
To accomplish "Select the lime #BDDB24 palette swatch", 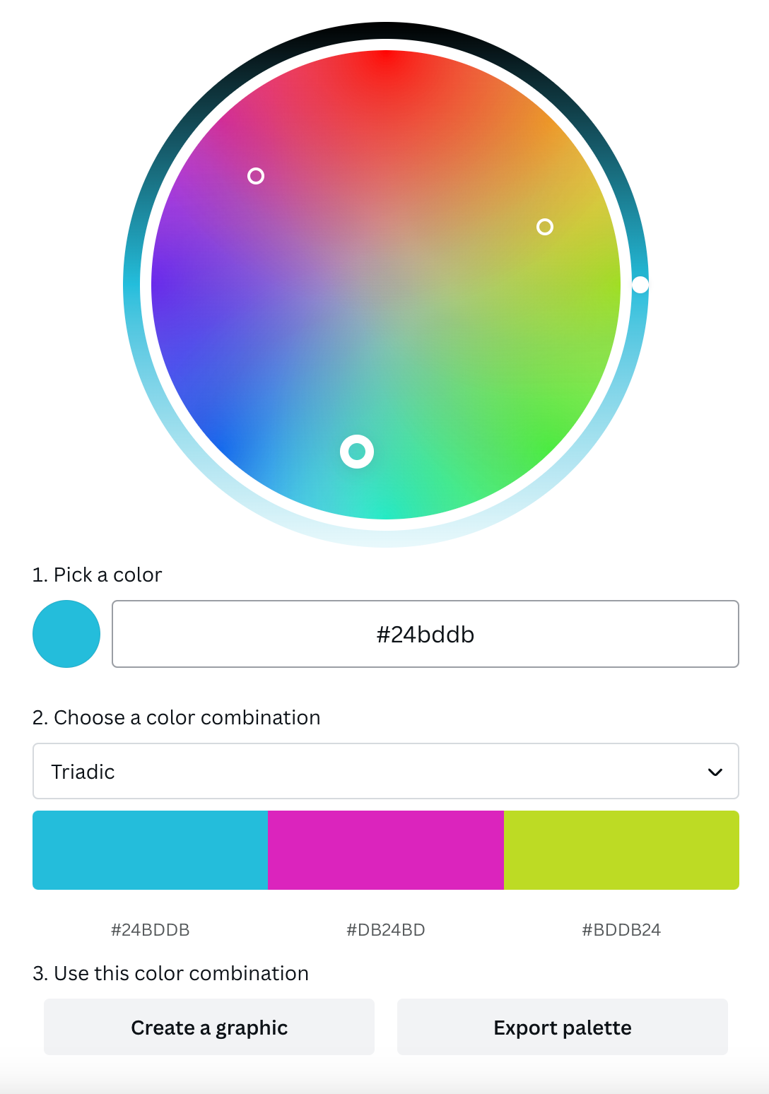I will tap(621, 849).
